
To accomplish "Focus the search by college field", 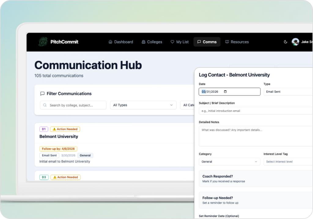I will coord(73,105).
